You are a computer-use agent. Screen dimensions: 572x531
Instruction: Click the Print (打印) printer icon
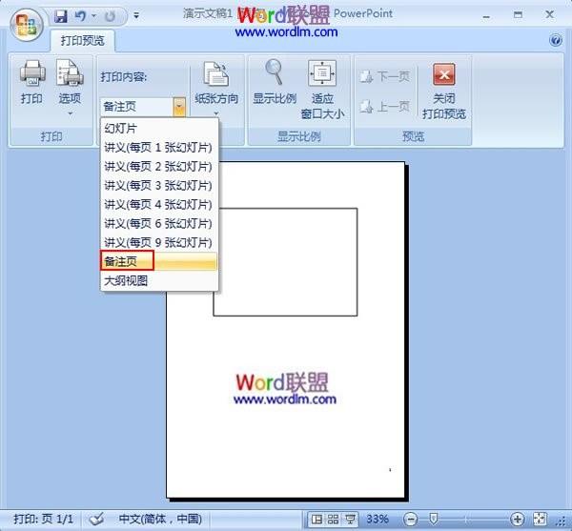(x=32, y=73)
